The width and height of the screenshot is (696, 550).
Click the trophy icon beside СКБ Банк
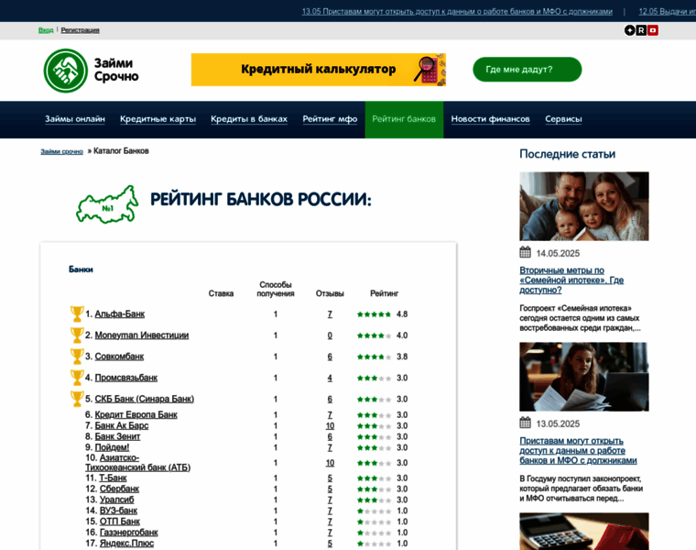click(x=77, y=399)
